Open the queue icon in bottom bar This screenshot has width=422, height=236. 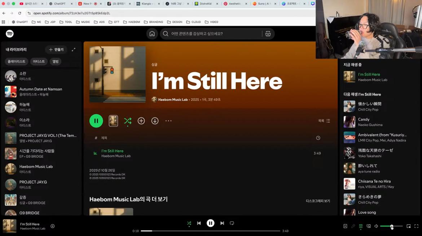click(x=361, y=226)
